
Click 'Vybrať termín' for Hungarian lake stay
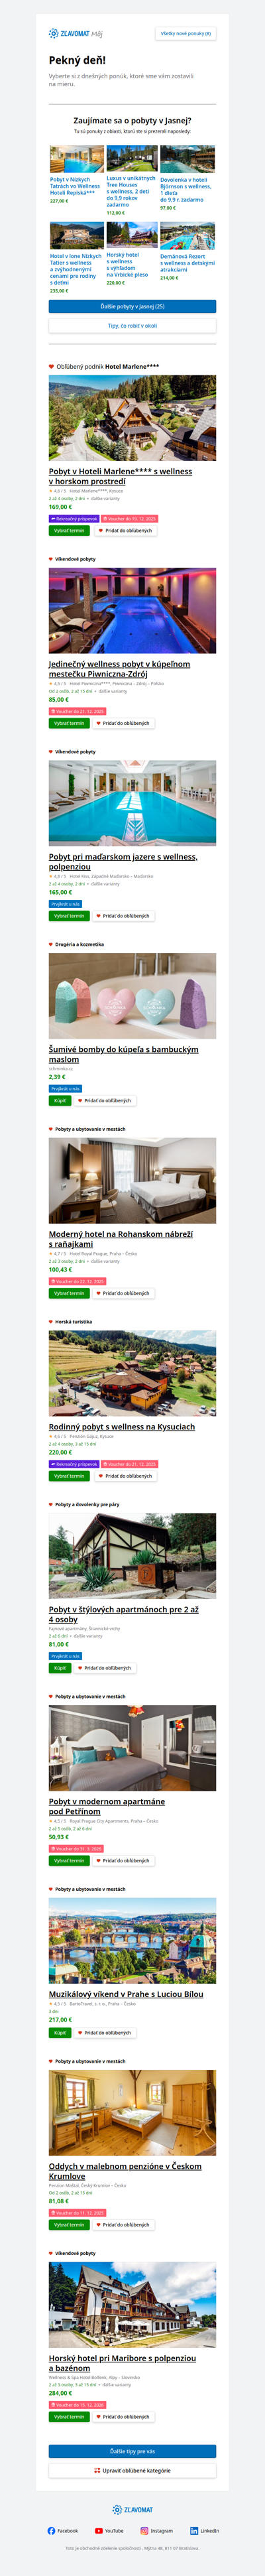pos(69,916)
